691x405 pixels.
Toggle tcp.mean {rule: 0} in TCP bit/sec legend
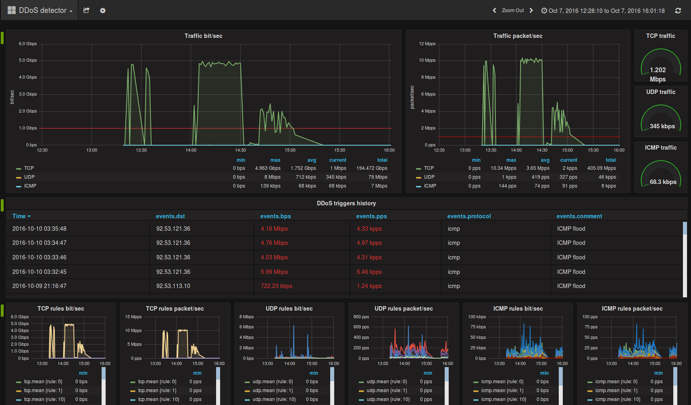click(x=43, y=382)
